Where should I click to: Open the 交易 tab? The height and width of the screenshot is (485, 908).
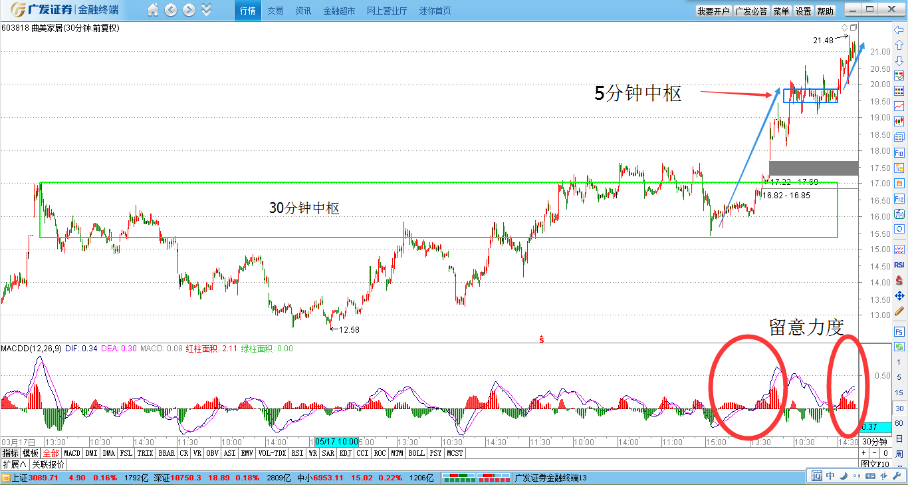point(275,11)
